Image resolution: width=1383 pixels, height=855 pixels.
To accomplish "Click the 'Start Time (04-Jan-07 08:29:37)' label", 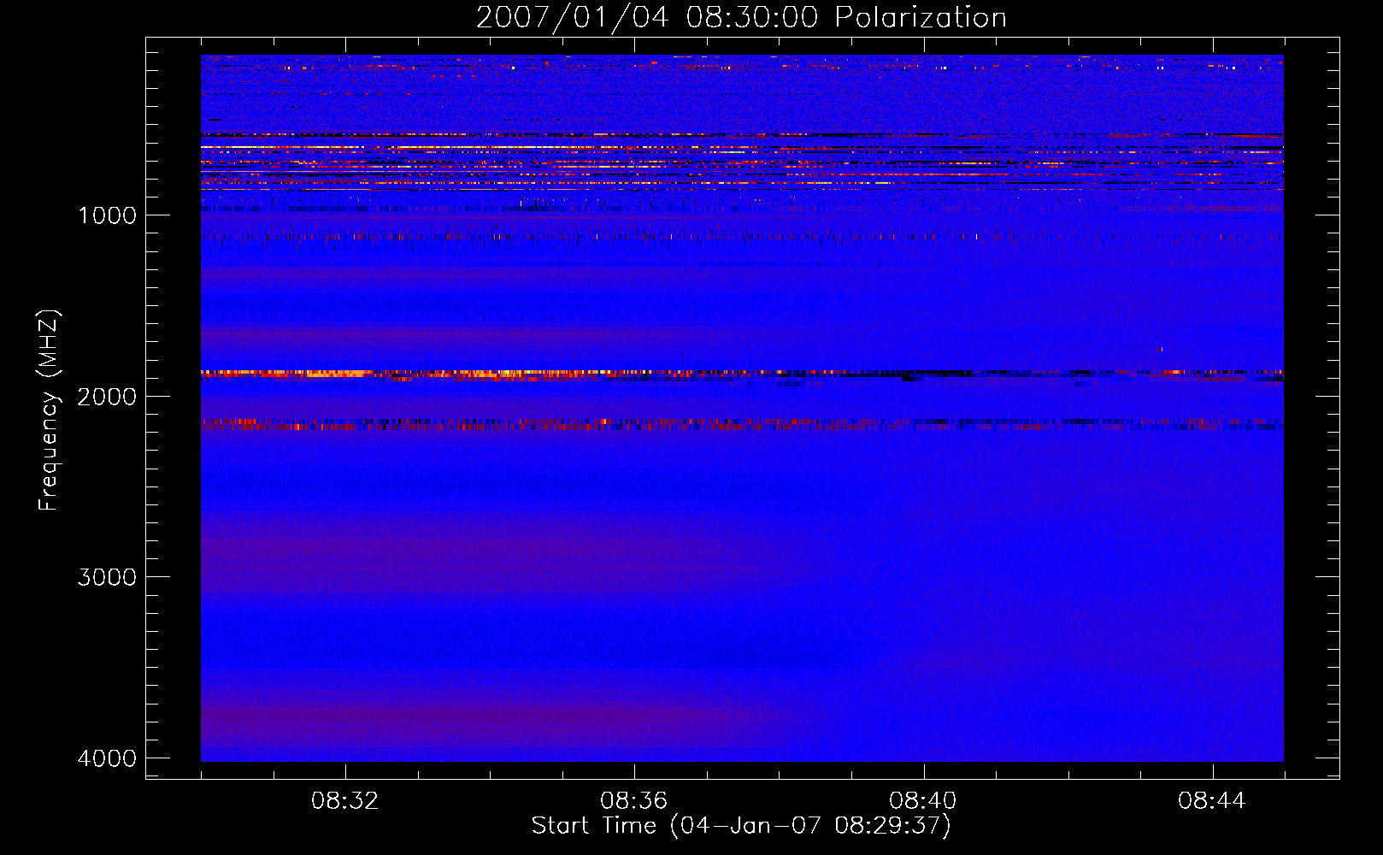I will tap(741, 826).
